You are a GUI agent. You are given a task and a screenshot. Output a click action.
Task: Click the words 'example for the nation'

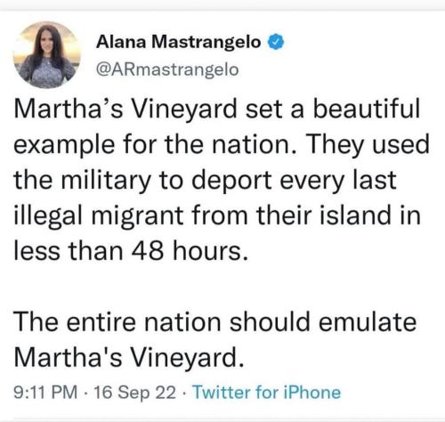click(155, 145)
